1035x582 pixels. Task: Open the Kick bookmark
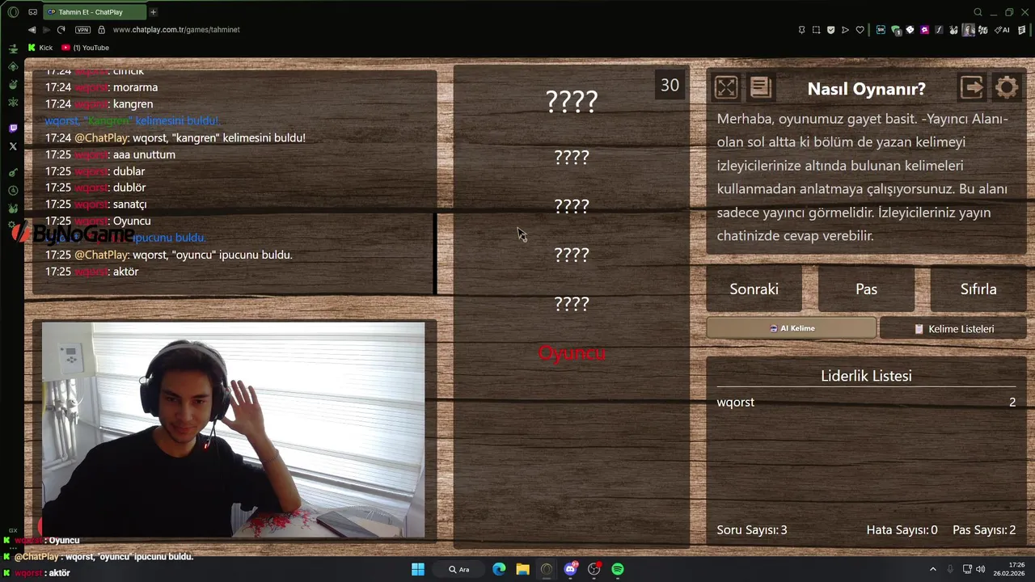click(x=40, y=48)
